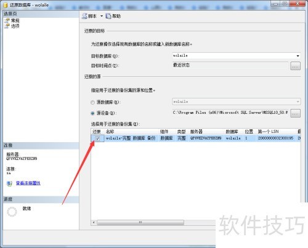Click the 选项 page icon

coord(7,26)
